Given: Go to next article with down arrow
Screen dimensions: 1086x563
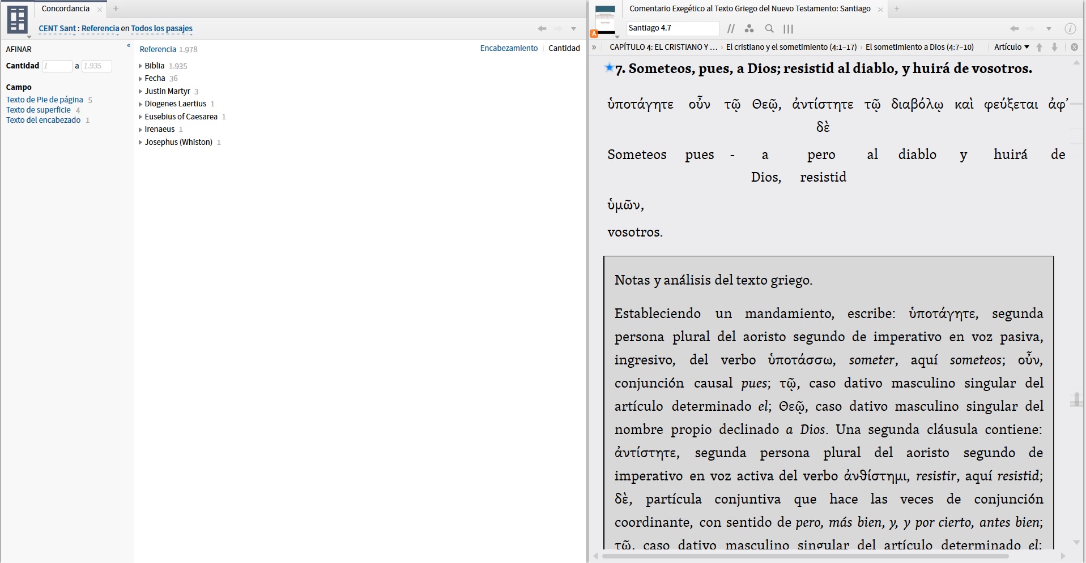Looking at the screenshot, I should (x=1054, y=48).
